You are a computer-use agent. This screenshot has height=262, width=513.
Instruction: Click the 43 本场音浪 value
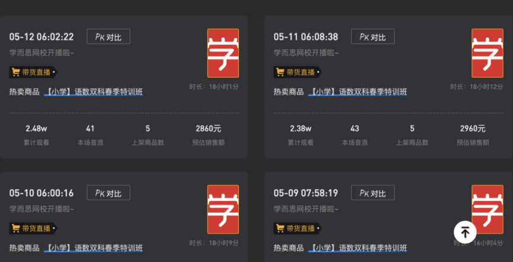[x=355, y=129]
